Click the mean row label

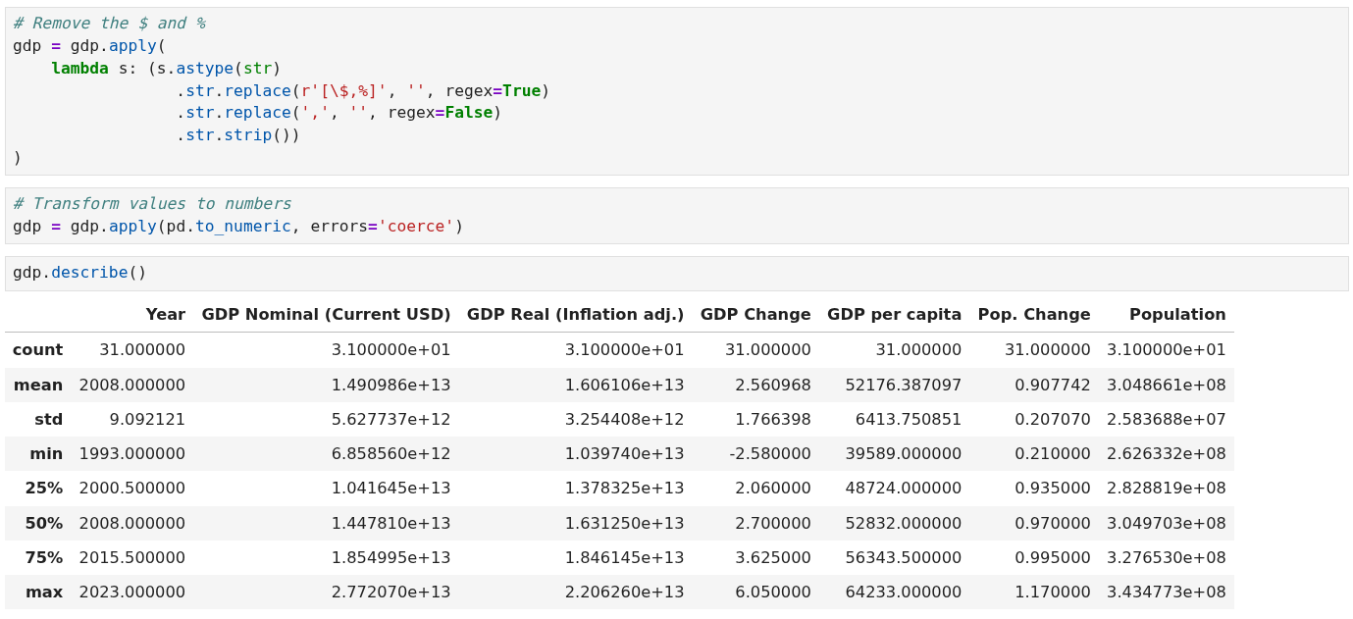38,385
